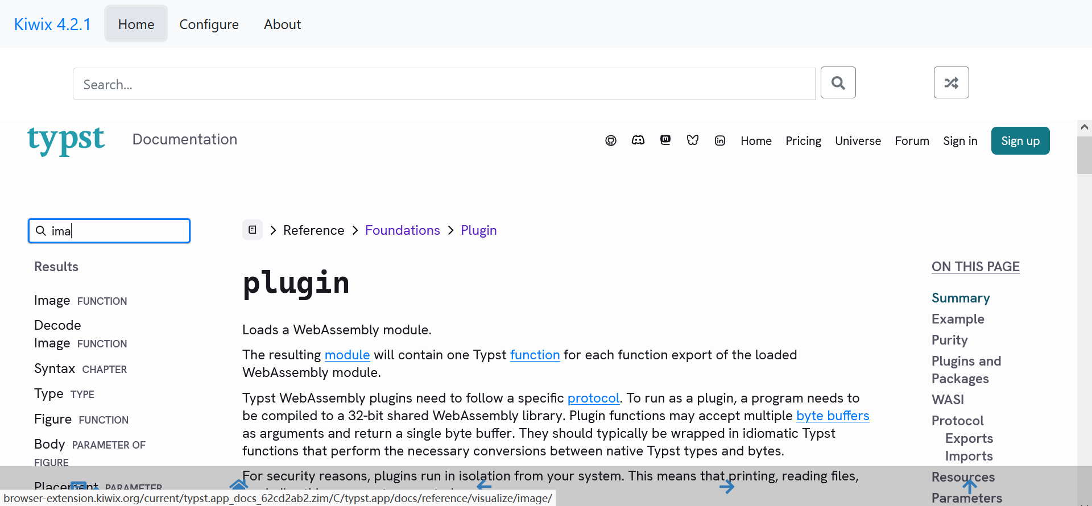
Task: Click the Kiwix home icon in bottom bar
Action: pyautogui.click(x=239, y=485)
